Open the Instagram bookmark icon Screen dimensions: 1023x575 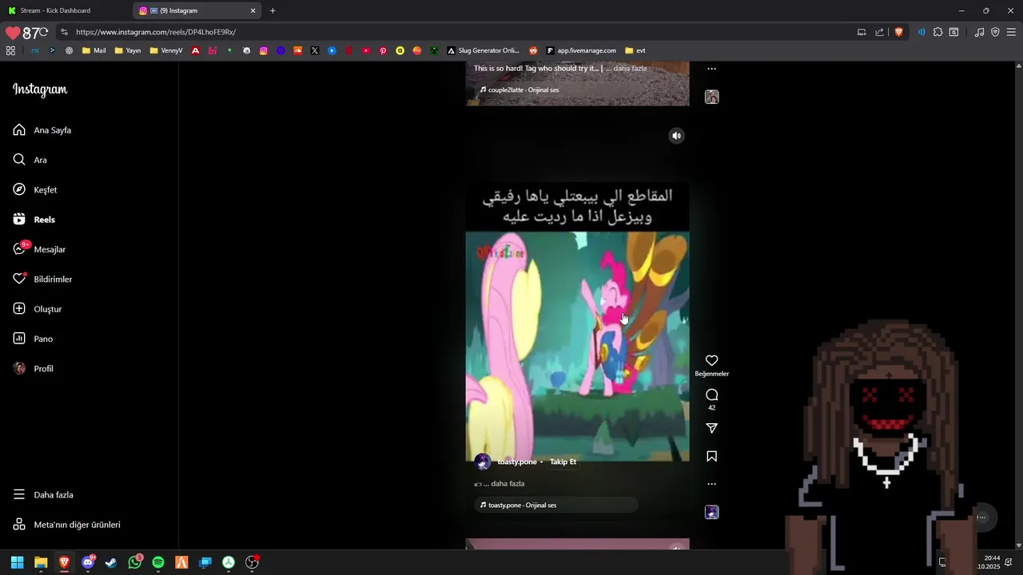tap(264, 50)
